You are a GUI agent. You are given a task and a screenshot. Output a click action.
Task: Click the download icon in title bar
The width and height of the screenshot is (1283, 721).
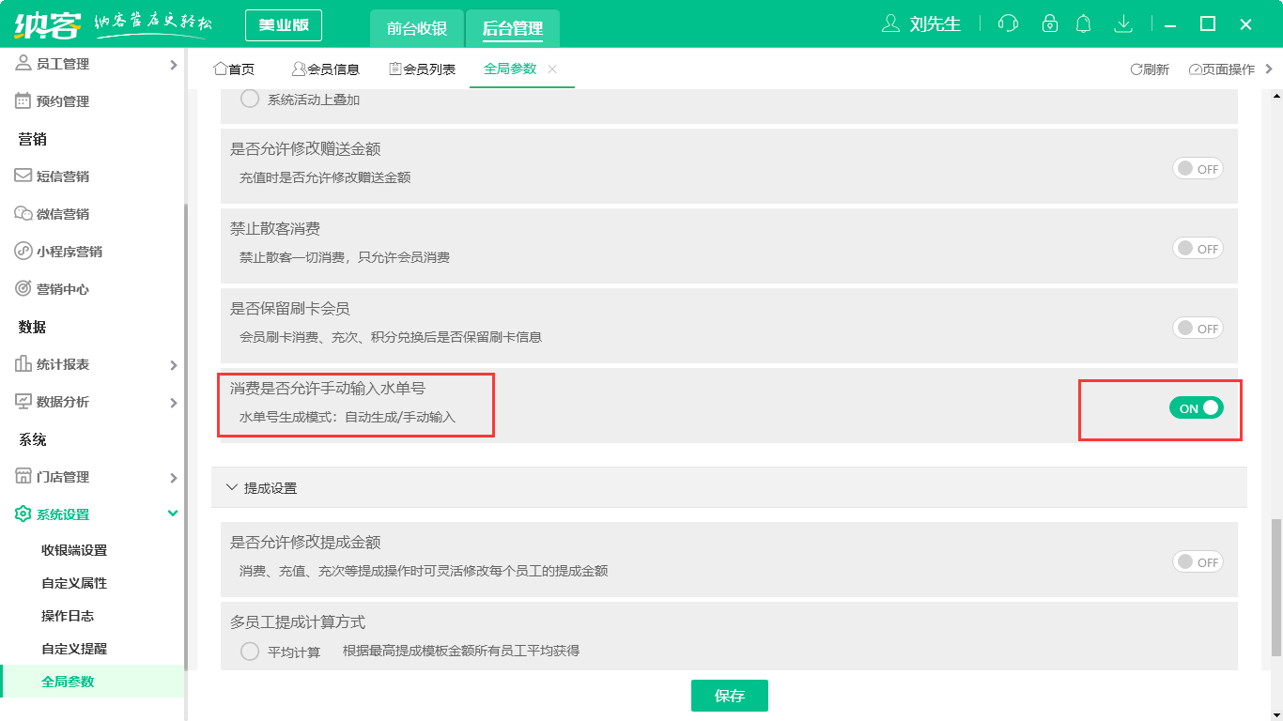pos(1122,24)
